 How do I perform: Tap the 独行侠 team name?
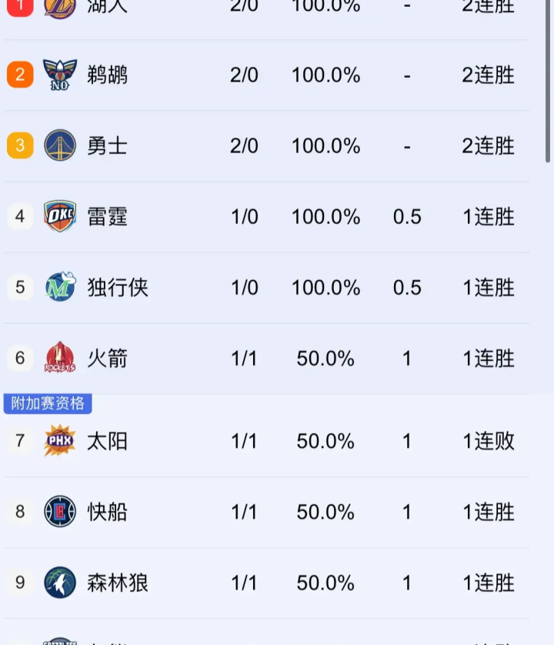[118, 287]
